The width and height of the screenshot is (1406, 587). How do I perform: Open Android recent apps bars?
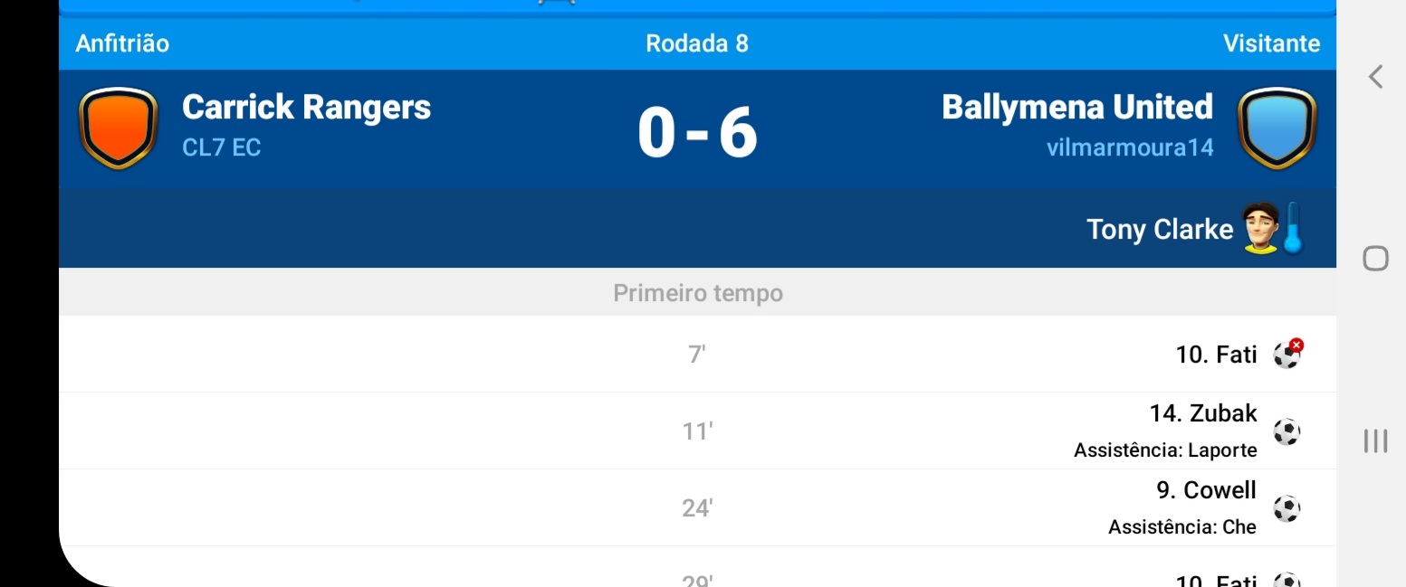coord(1375,440)
